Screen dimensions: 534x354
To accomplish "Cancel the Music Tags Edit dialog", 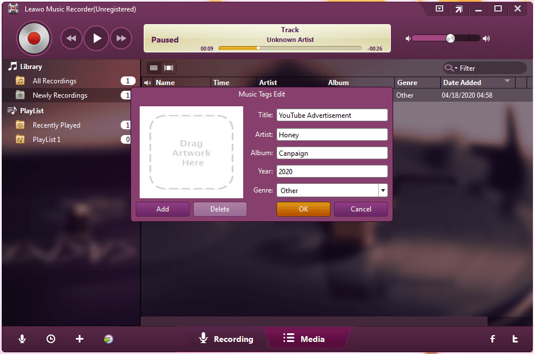I will point(361,209).
